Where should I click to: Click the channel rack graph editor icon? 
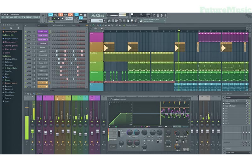tap(87, 26)
